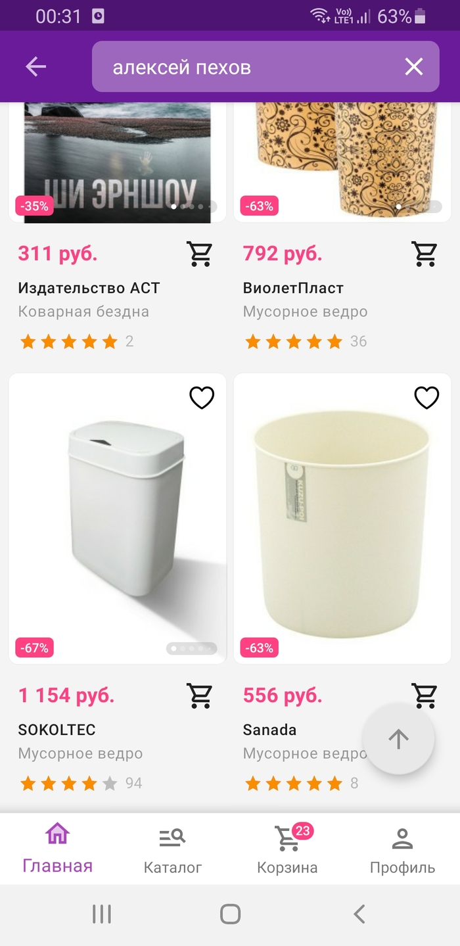Open the Корзина cart tab
The width and height of the screenshot is (460, 946).
coord(287,849)
